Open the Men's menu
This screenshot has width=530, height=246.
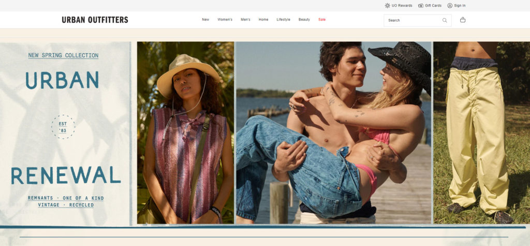point(245,20)
